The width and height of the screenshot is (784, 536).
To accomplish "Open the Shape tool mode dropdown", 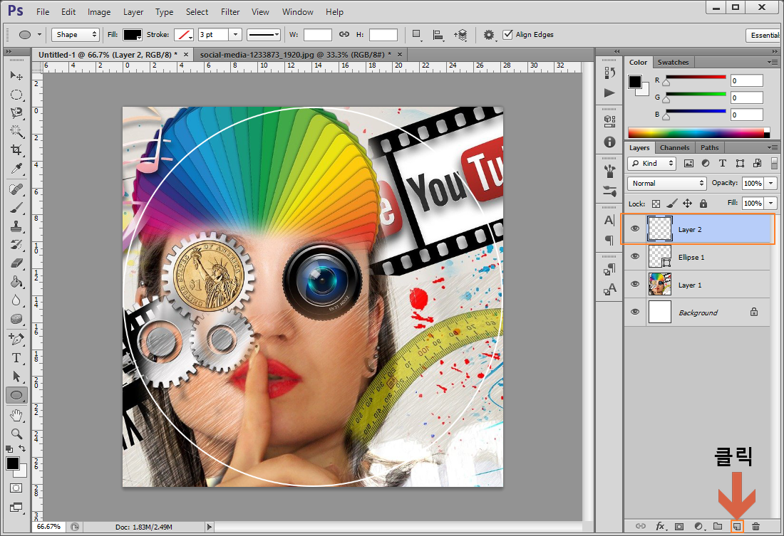I will (75, 34).
